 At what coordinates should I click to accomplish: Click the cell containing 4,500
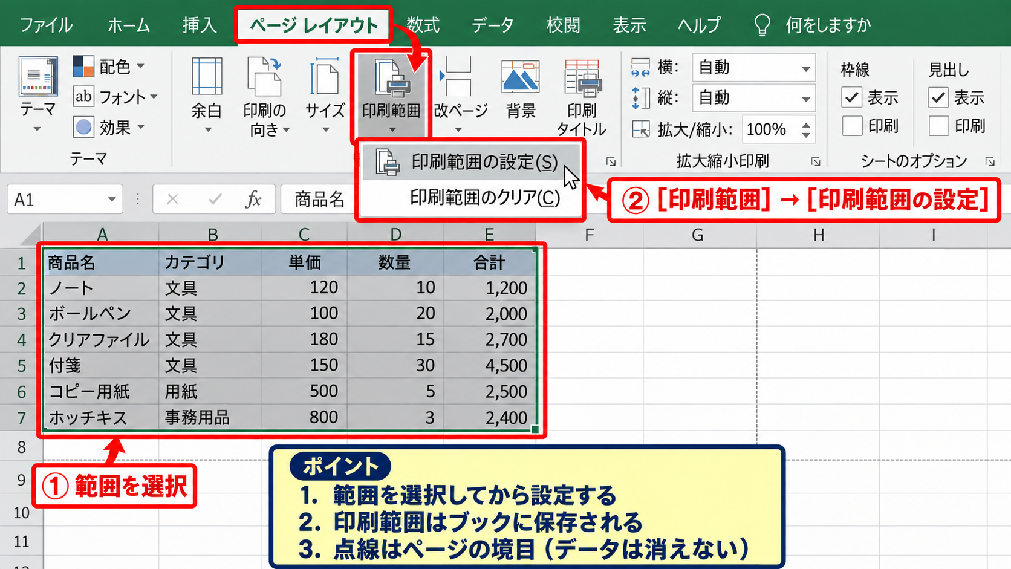click(490, 366)
